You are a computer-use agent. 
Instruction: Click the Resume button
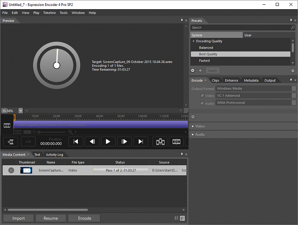tap(51, 218)
